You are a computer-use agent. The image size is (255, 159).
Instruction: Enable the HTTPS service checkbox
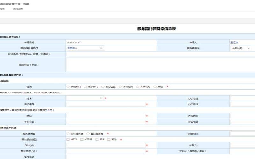point(82,139)
